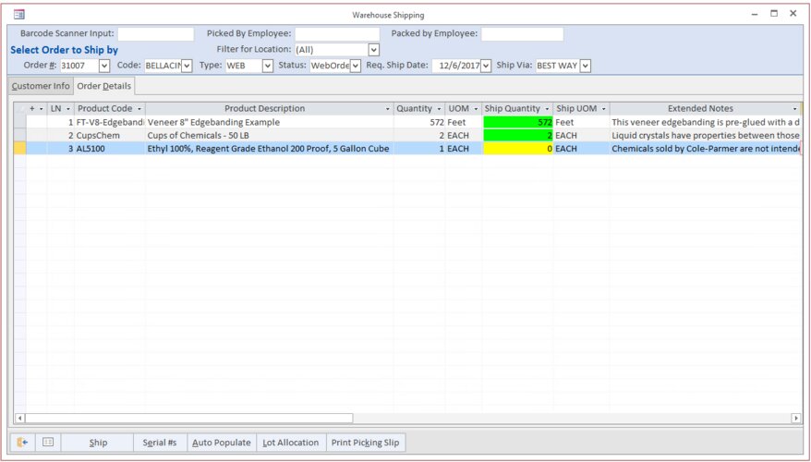Click the Access form icon in title bar
Screen dimensions: 811x462
[x=18, y=15]
